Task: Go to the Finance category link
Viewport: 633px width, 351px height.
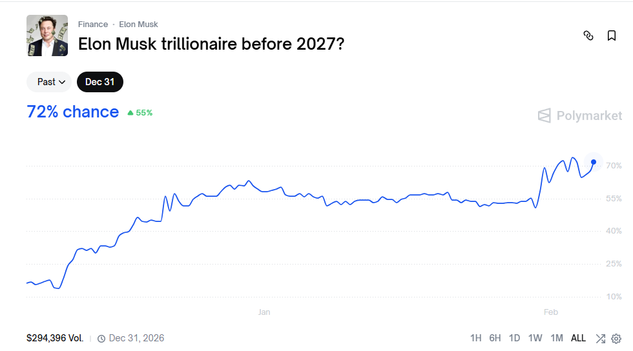Action: click(93, 25)
